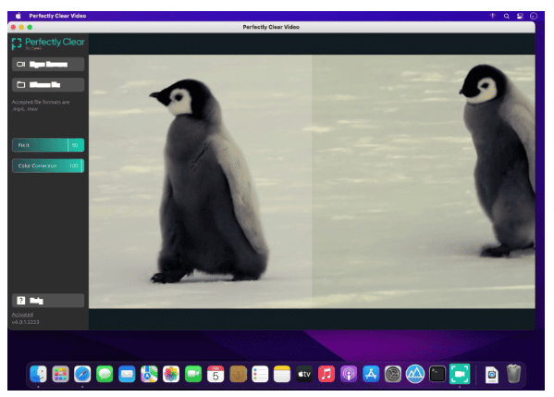Screen dimensions: 554x397
Task: Open Launchpad from the Dock
Action: tap(60, 374)
